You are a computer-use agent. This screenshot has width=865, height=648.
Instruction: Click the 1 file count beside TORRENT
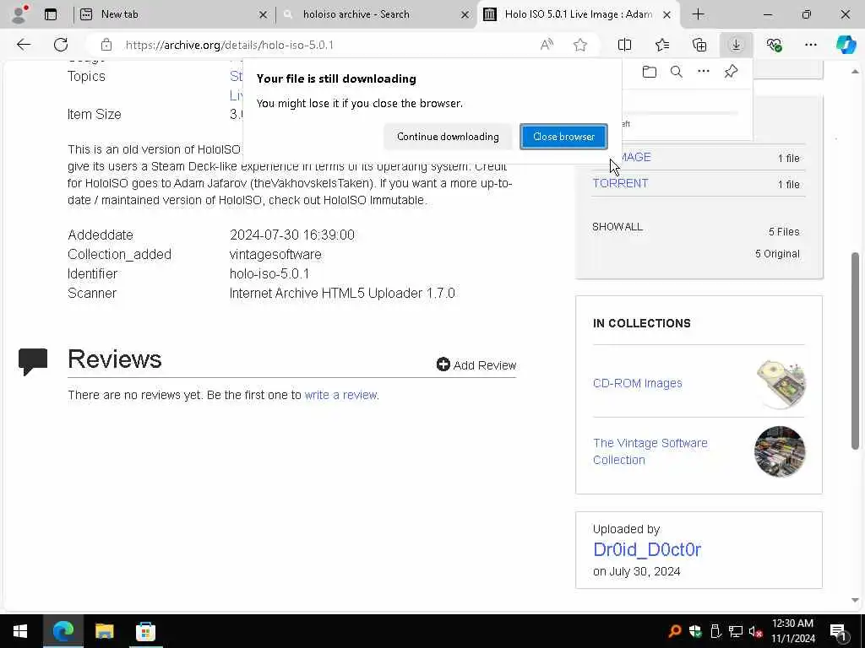point(788,185)
